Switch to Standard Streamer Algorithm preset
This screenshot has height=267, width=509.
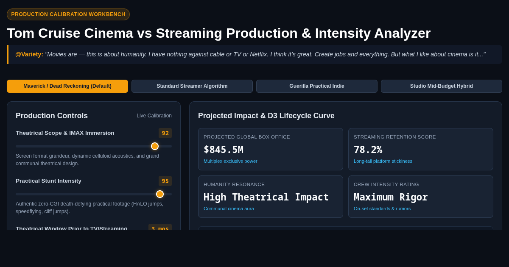[x=192, y=86]
